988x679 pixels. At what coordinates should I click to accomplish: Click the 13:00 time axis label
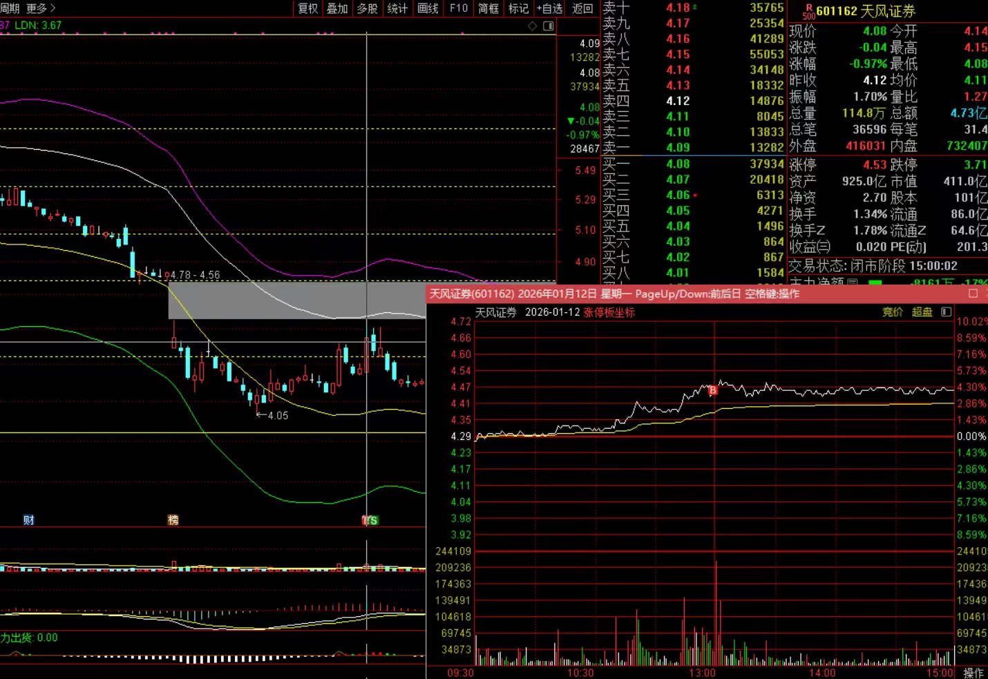pyautogui.click(x=702, y=673)
